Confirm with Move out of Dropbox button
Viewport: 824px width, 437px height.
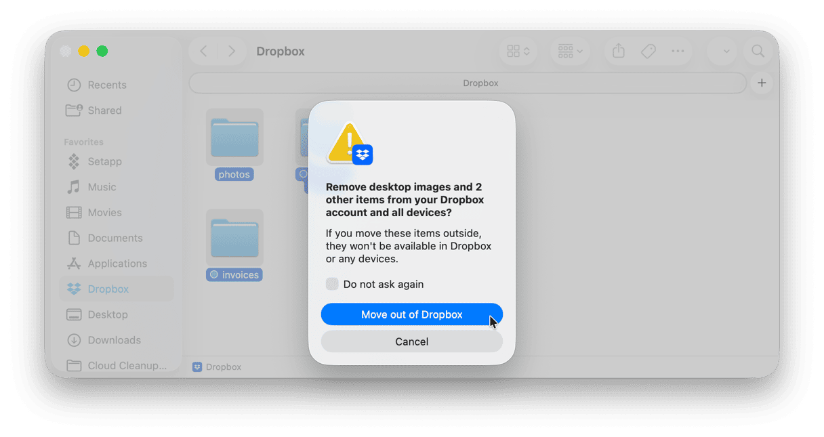(x=411, y=314)
